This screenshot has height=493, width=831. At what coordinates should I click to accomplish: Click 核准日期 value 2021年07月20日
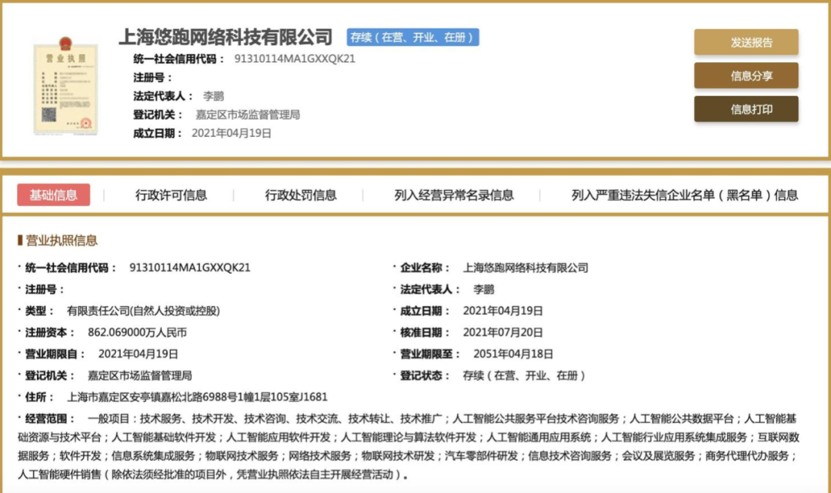tap(502, 332)
